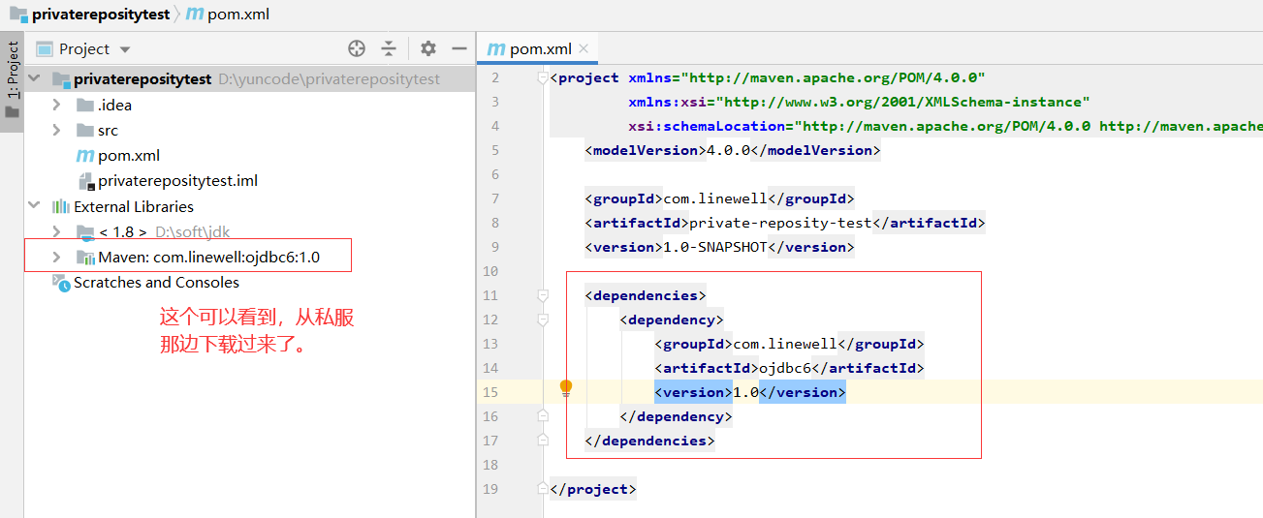The image size is (1263, 518).
Task: Click the intention light bulb on line 15
Action: pos(566,388)
